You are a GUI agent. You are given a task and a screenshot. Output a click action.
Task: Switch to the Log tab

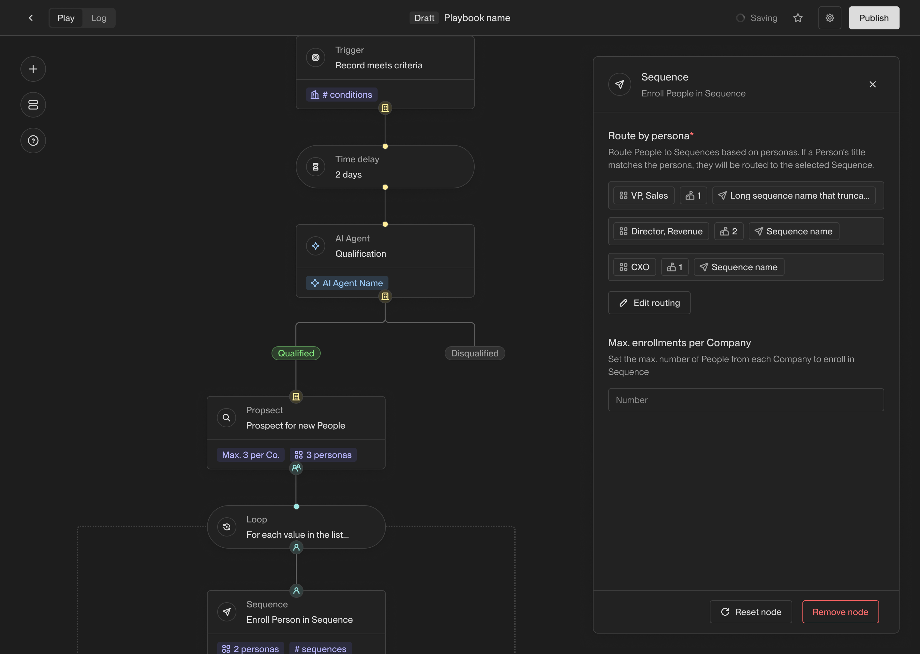(99, 18)
